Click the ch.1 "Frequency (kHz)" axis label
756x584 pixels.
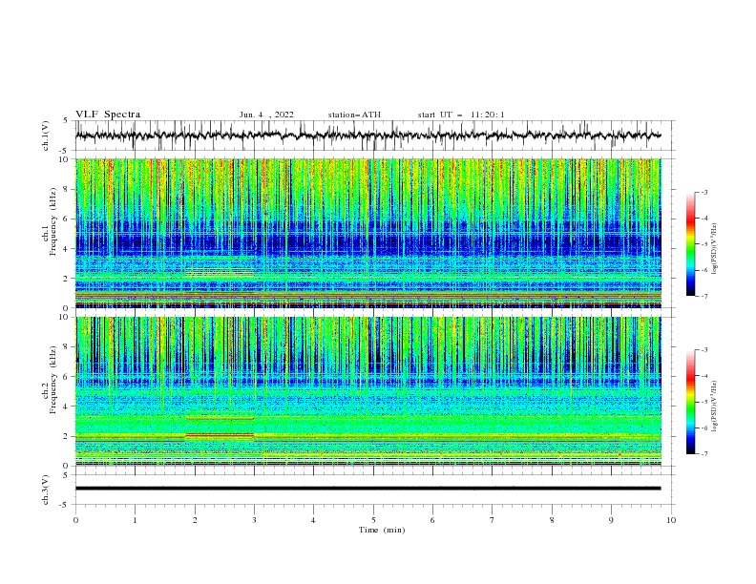click(53, 219)
